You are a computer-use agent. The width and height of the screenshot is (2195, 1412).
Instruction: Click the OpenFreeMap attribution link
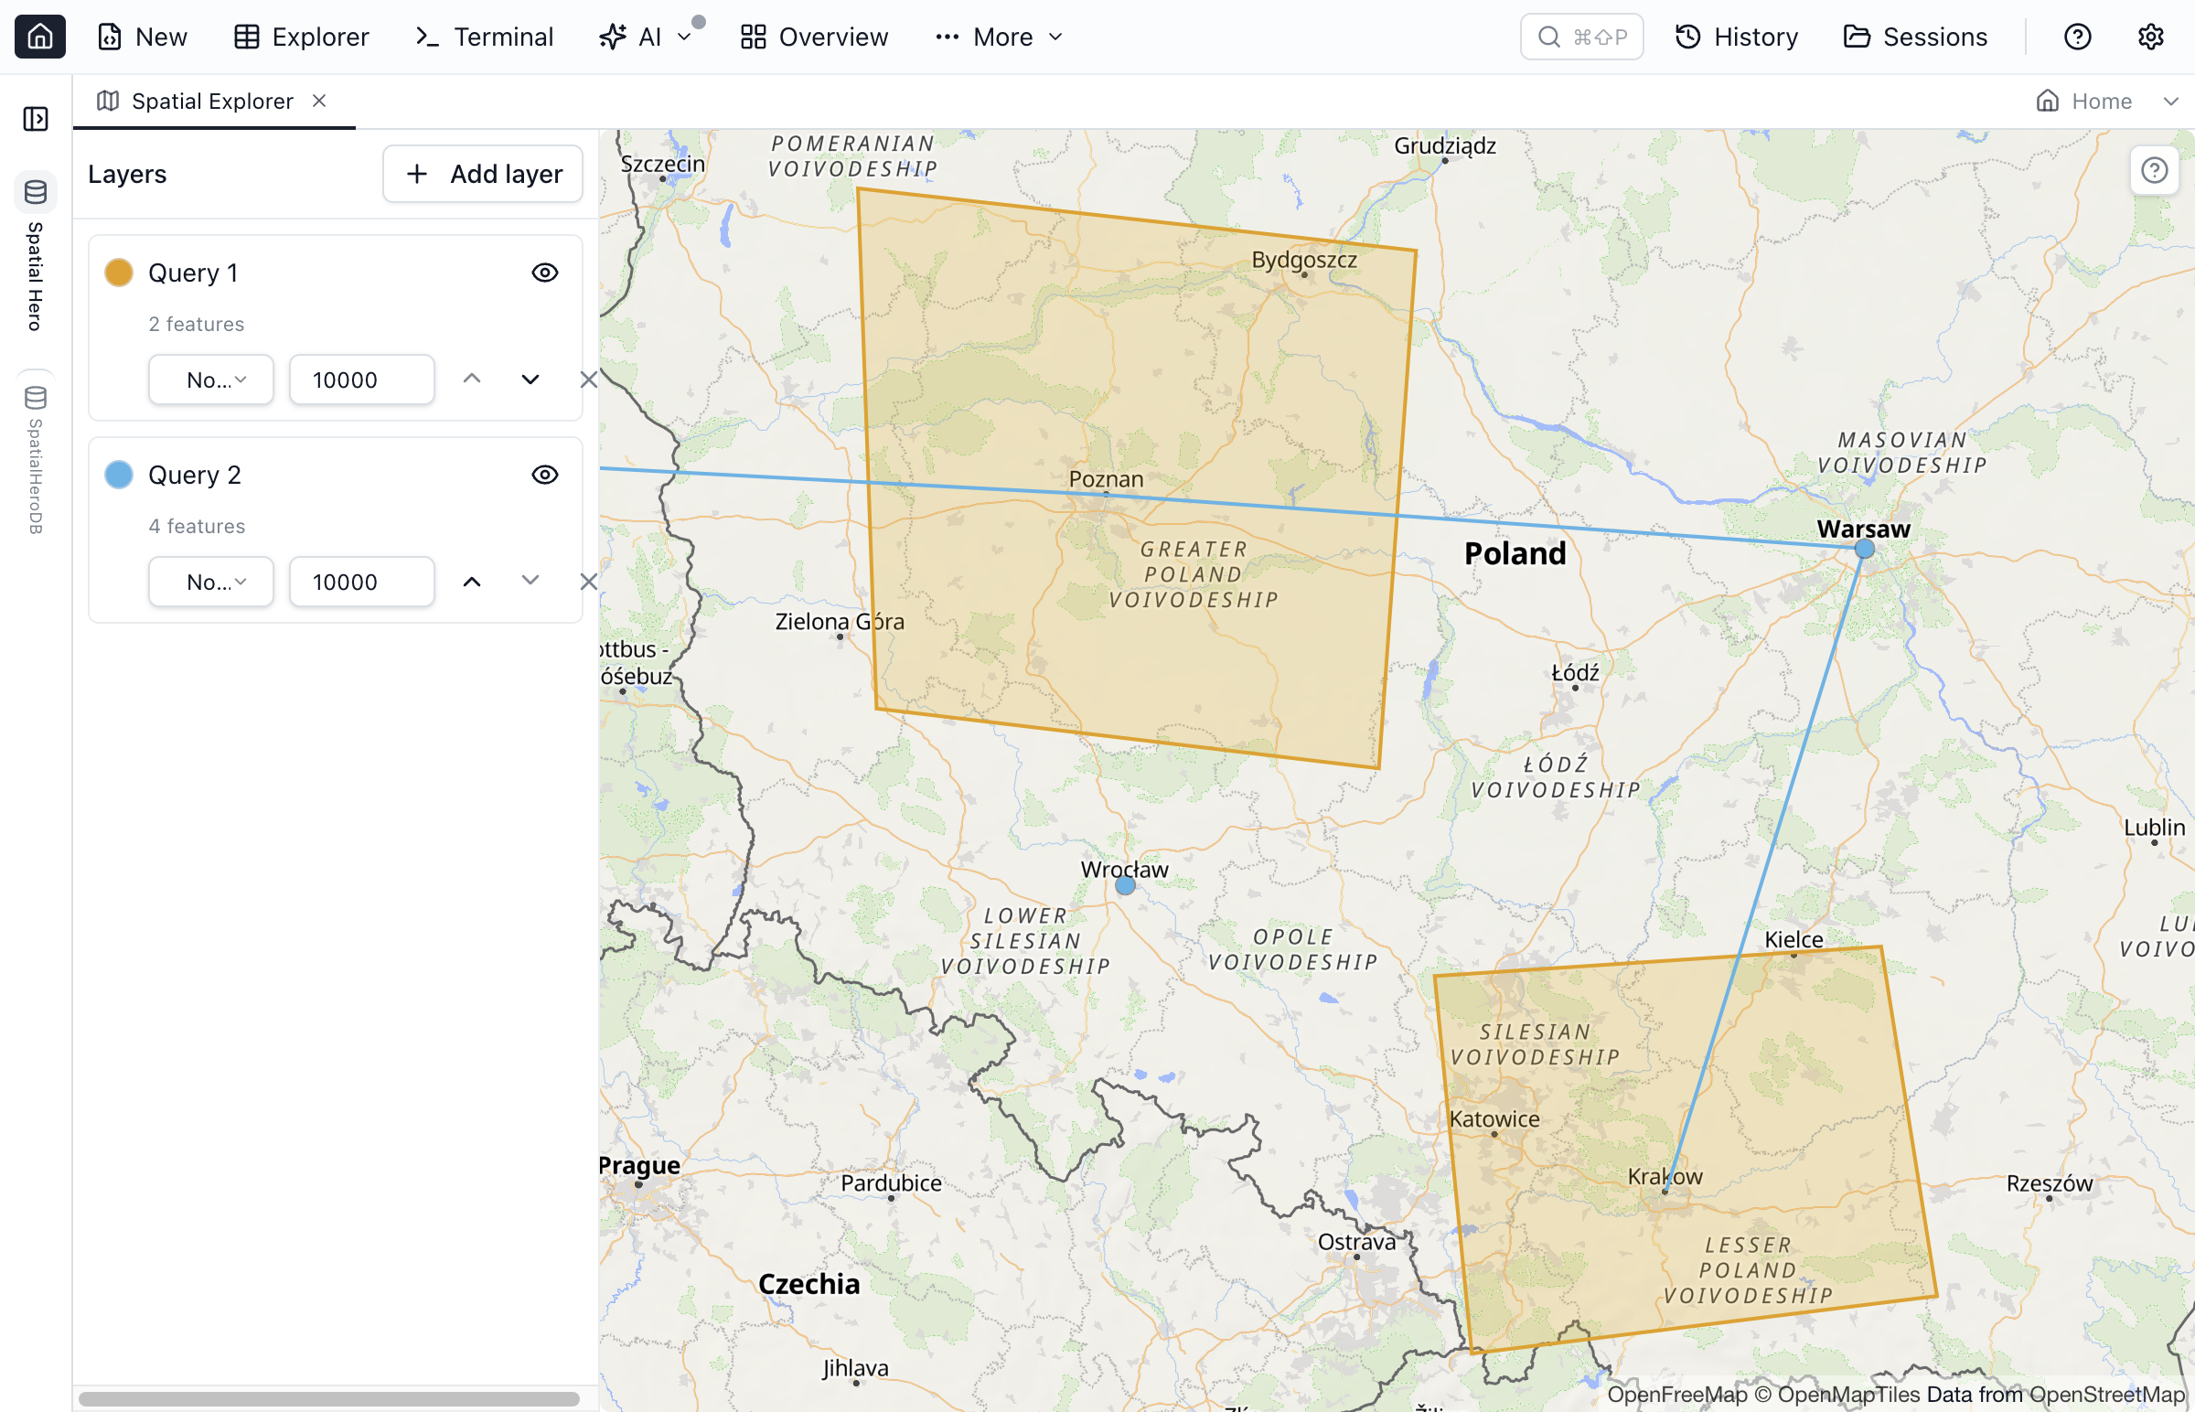pyautogui.click(x=1677, y=1395)
